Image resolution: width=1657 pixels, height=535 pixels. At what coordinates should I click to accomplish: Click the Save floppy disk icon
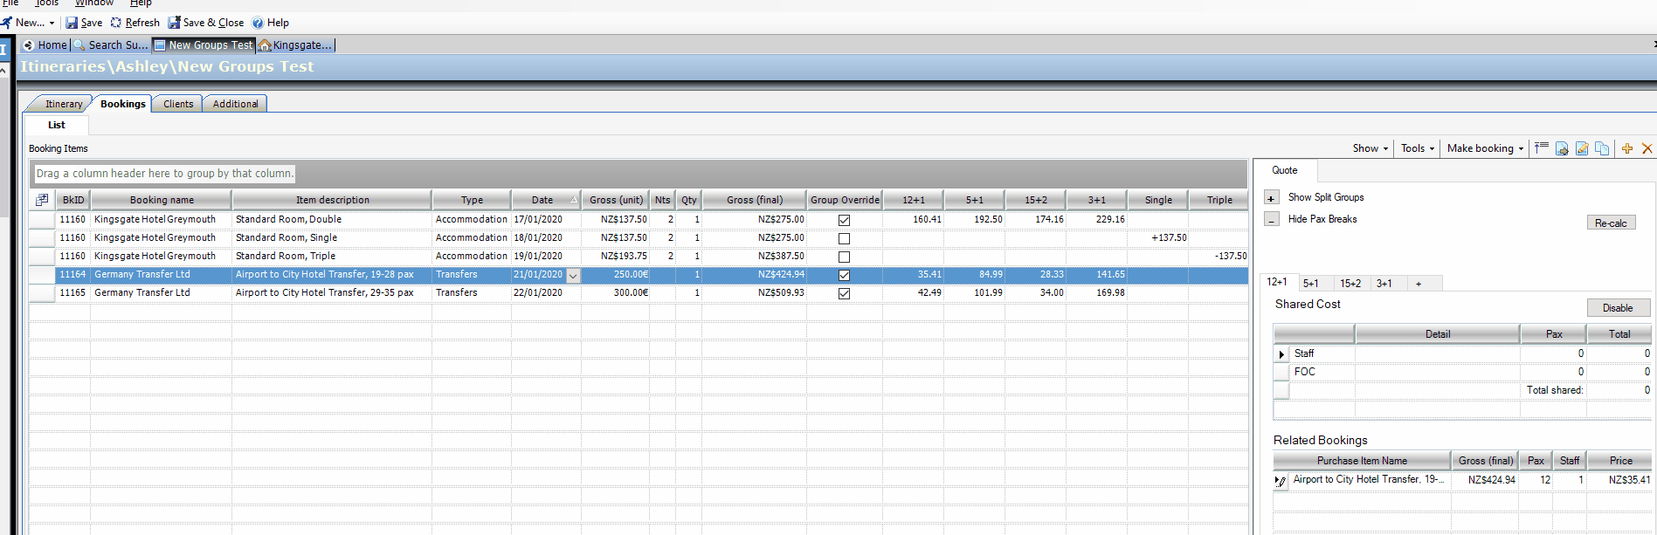[x=72, y=23]
